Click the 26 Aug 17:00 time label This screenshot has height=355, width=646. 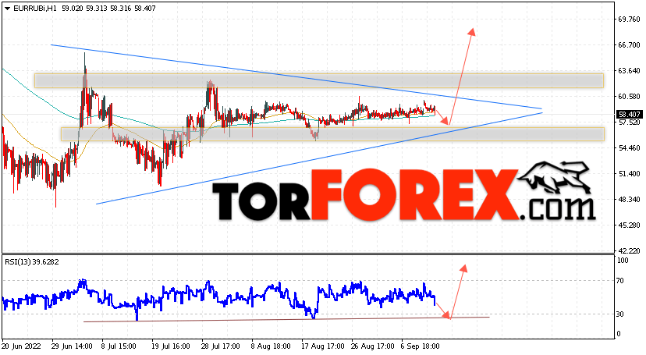tap(371, 346)
